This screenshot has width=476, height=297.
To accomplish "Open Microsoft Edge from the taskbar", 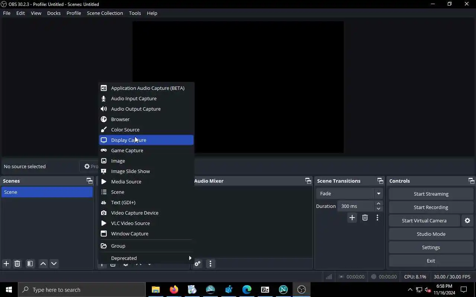I will pyautogui.click(x=247, y=290).
